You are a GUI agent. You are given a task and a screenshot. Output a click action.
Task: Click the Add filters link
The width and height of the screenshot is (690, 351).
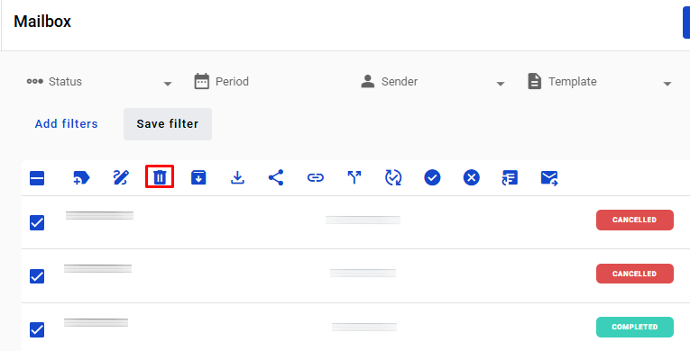point(67,124)
